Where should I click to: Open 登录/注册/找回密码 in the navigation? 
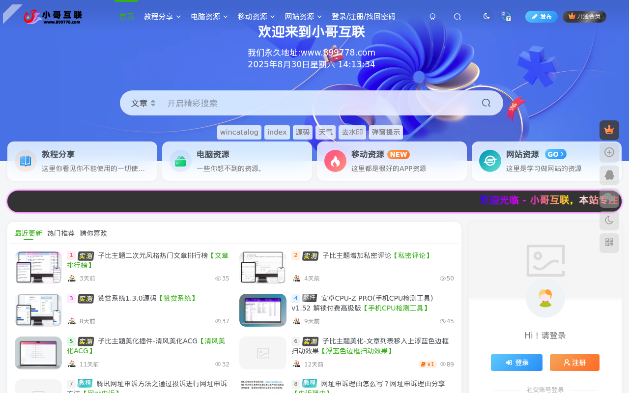(x=363, y=17)
